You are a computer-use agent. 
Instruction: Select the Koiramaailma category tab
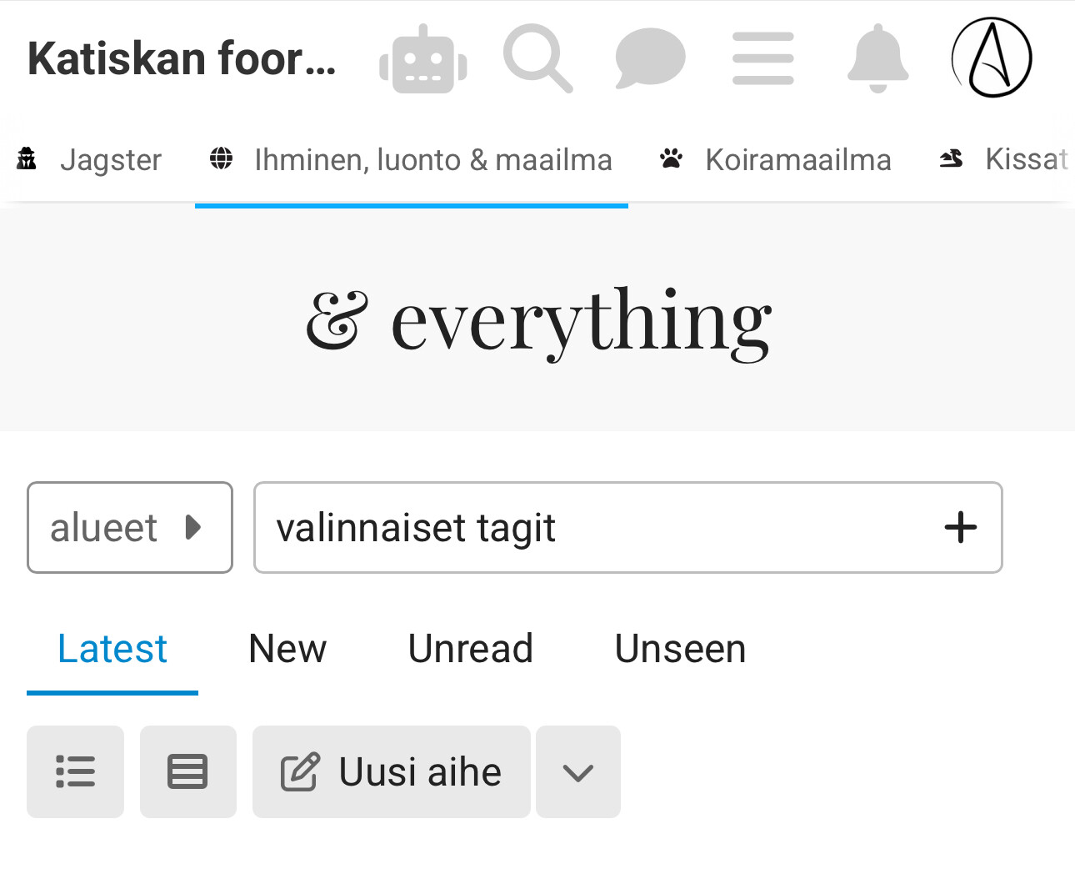(x=797, y=159)
